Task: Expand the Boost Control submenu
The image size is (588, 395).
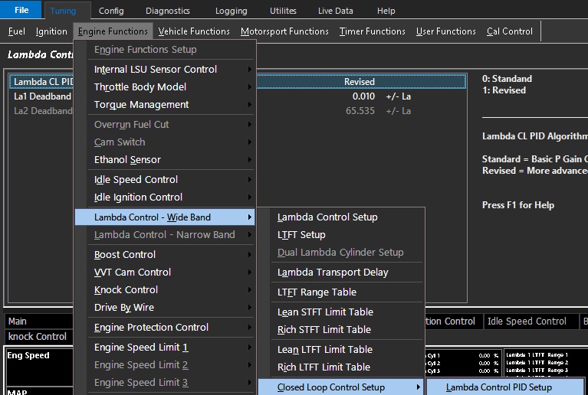Action: click(124, 254)
